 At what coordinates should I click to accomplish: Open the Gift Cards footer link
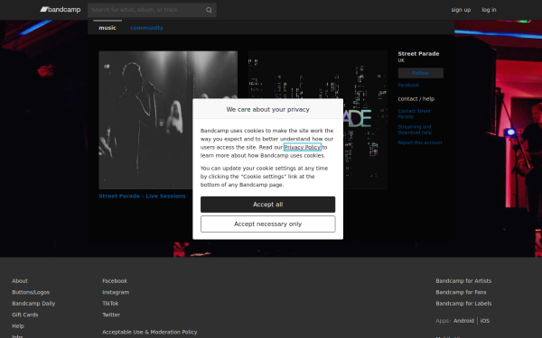pos(25,315)
